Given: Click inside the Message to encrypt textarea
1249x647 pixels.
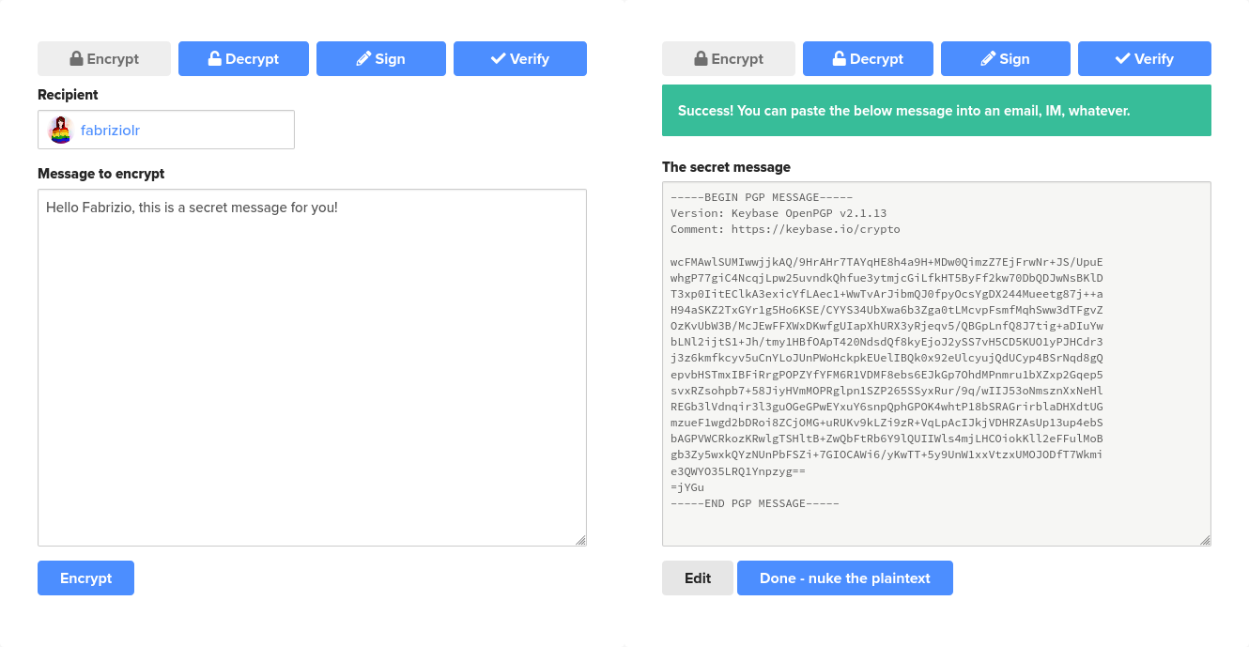Looking at the screenshot, I should (x=312, y=366).
